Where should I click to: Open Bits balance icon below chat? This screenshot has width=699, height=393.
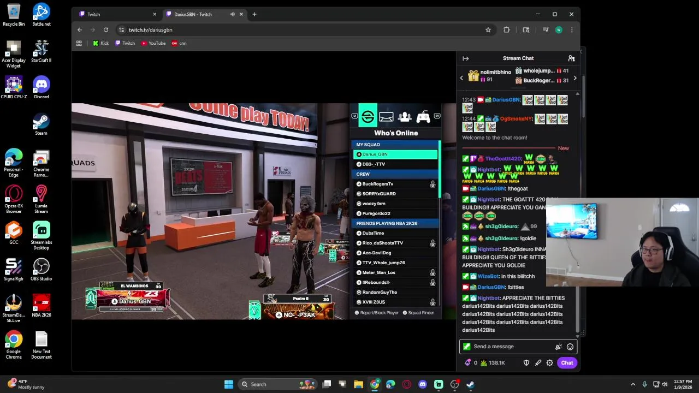[467, 362]
